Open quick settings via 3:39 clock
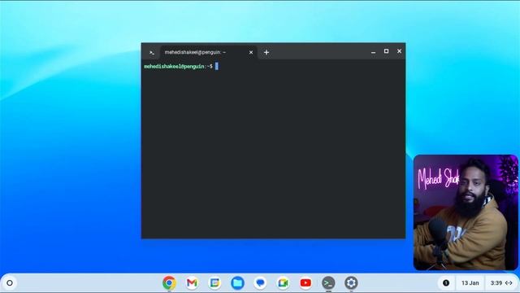 501,283
